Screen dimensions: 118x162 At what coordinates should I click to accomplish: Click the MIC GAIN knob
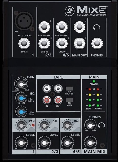[21, 84]
